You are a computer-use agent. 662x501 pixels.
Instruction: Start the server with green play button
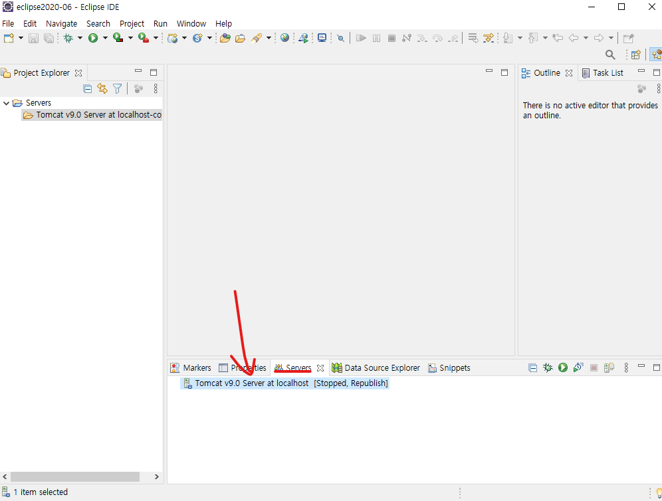[563, 367]
